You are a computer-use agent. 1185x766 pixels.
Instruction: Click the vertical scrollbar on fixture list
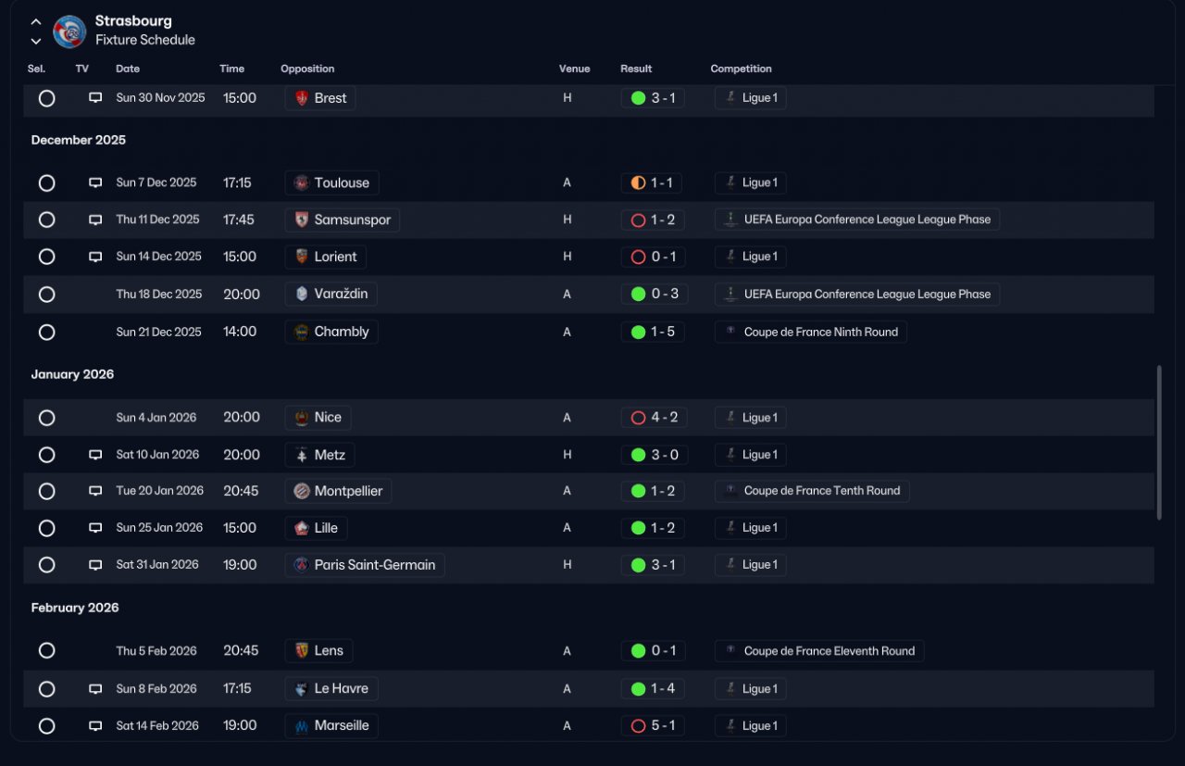coord(1158,443)
